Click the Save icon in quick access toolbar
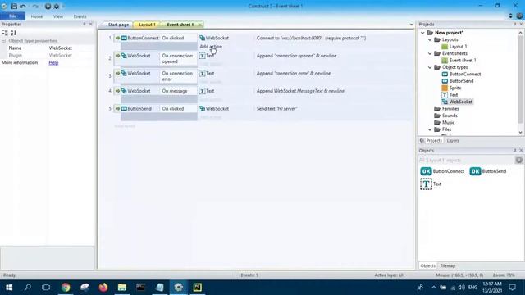The image size is (525, 295). (x=14, y=6)
